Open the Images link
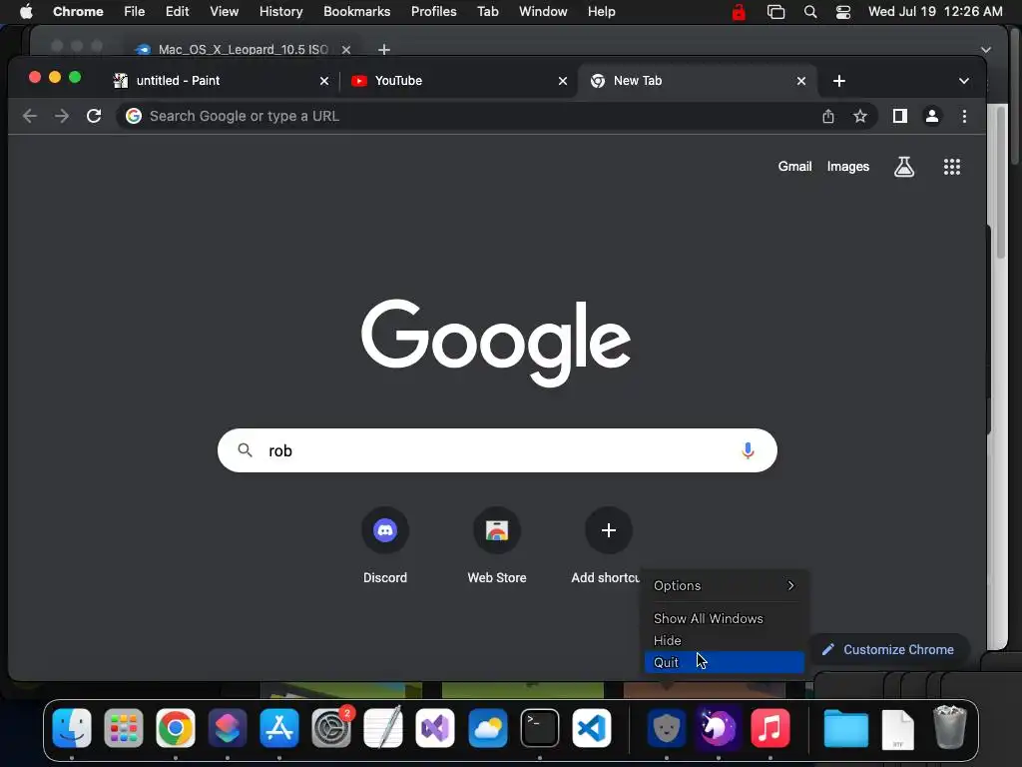Image resolution: width=1022 pixels, height=767 pixels. pos(848,167)
